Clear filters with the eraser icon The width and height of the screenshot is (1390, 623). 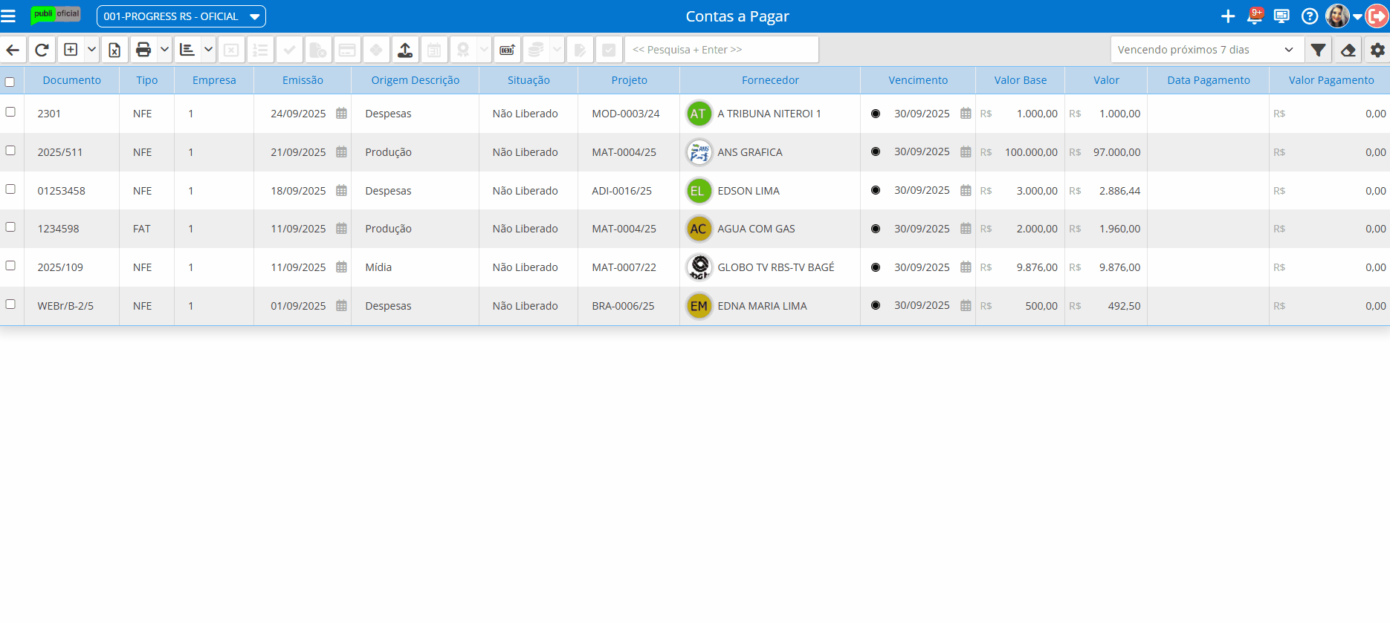[1348, 50]
